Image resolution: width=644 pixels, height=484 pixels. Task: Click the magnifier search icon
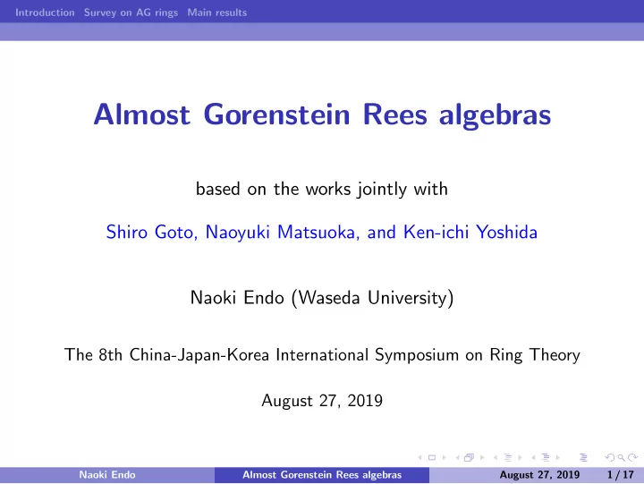tap(622, 457)
